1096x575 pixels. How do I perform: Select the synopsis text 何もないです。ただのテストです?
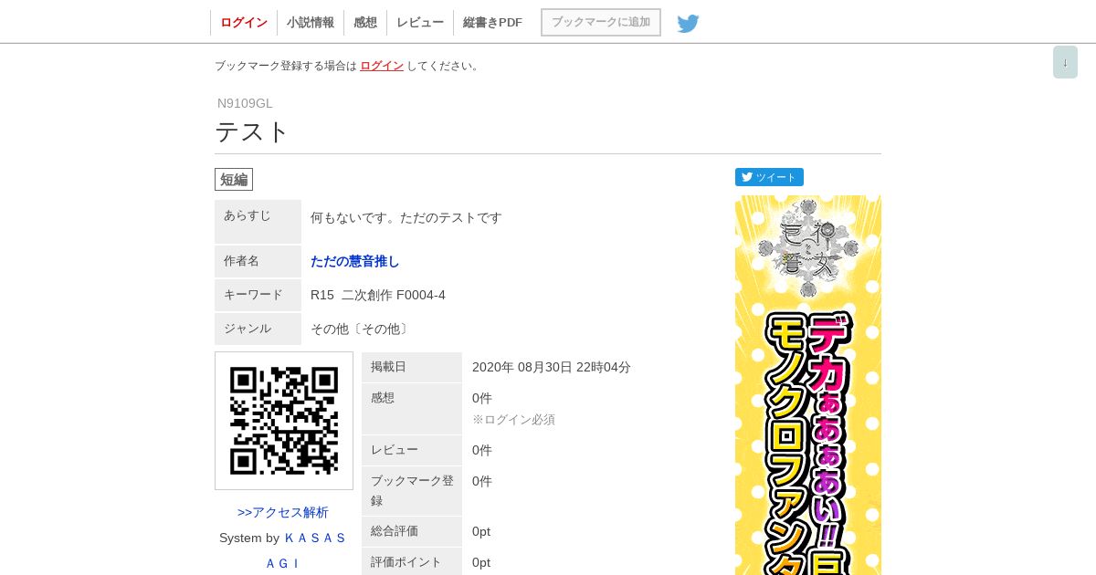click(x=406, y=218)
